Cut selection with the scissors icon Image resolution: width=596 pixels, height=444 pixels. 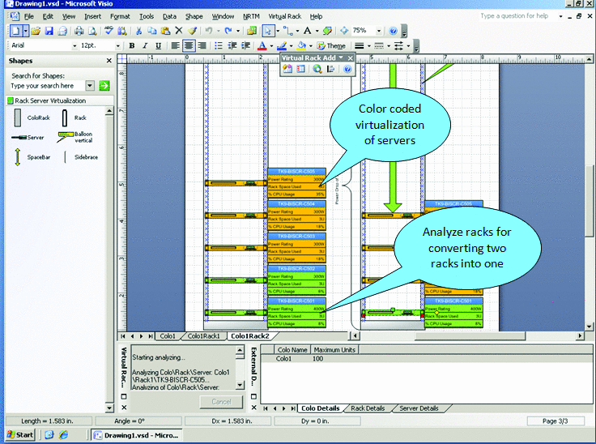pyautogui.click(x=138, y=31)
